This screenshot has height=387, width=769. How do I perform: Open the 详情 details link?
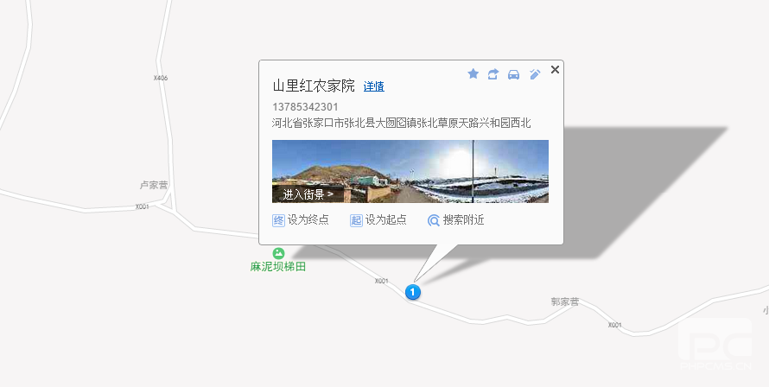click(374, 87)
